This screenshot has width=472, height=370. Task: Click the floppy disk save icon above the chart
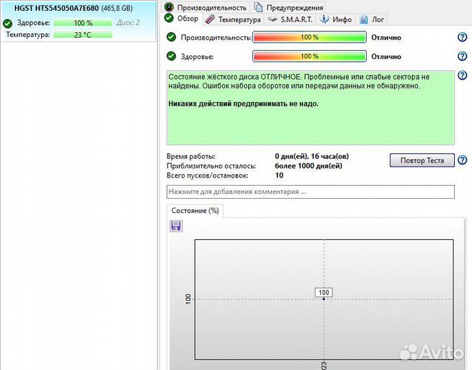(176, 225)
